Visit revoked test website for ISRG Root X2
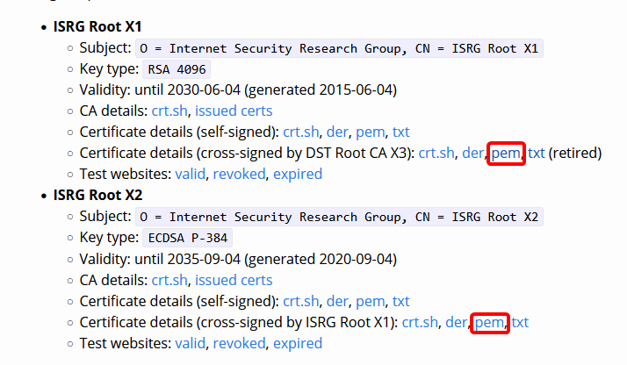 [239, 343]
